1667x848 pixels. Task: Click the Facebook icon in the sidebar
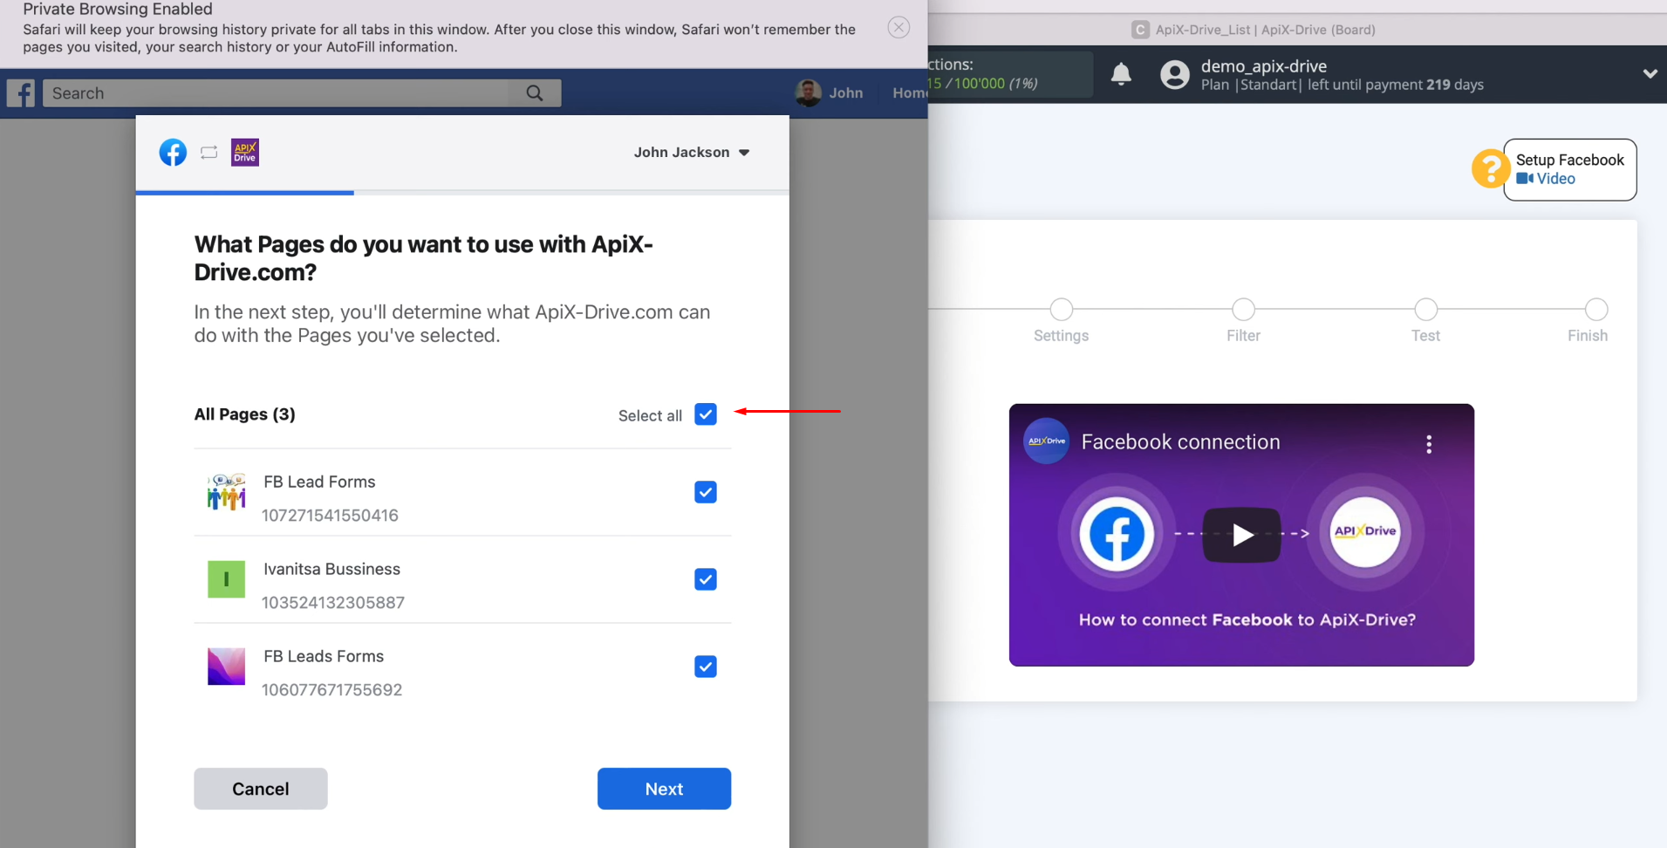[21, 92]
